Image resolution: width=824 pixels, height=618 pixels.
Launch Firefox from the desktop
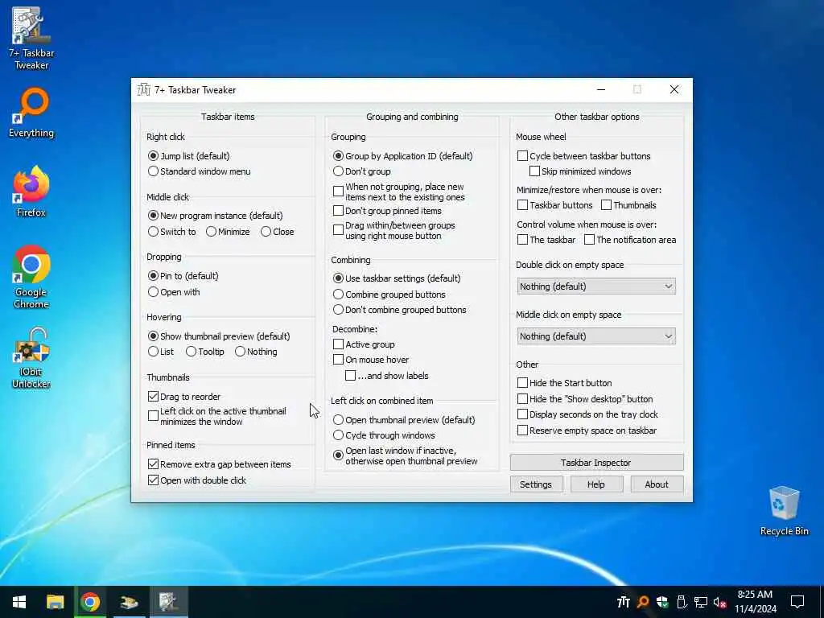point(31,192)
